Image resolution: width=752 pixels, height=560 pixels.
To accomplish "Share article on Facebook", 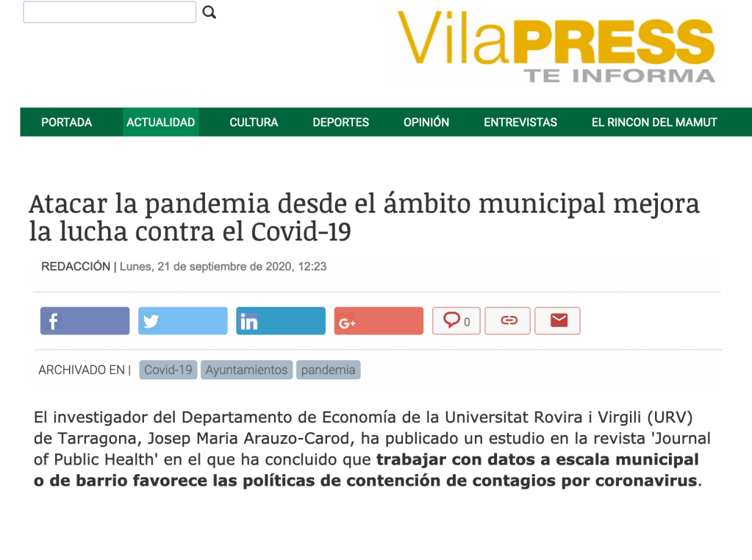I will 85,321.
